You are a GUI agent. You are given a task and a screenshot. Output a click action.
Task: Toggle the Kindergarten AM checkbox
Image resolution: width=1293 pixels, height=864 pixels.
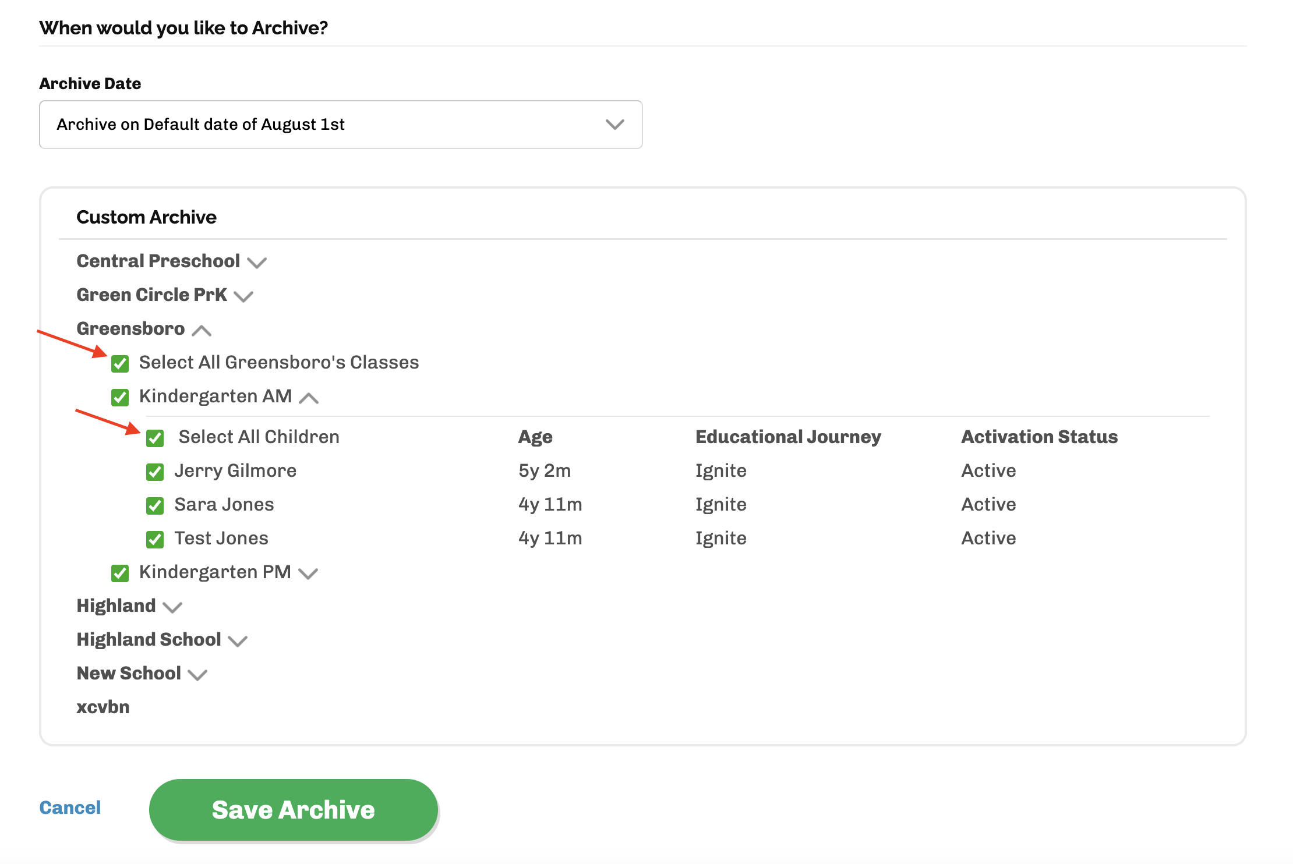(x=119, y=397)
